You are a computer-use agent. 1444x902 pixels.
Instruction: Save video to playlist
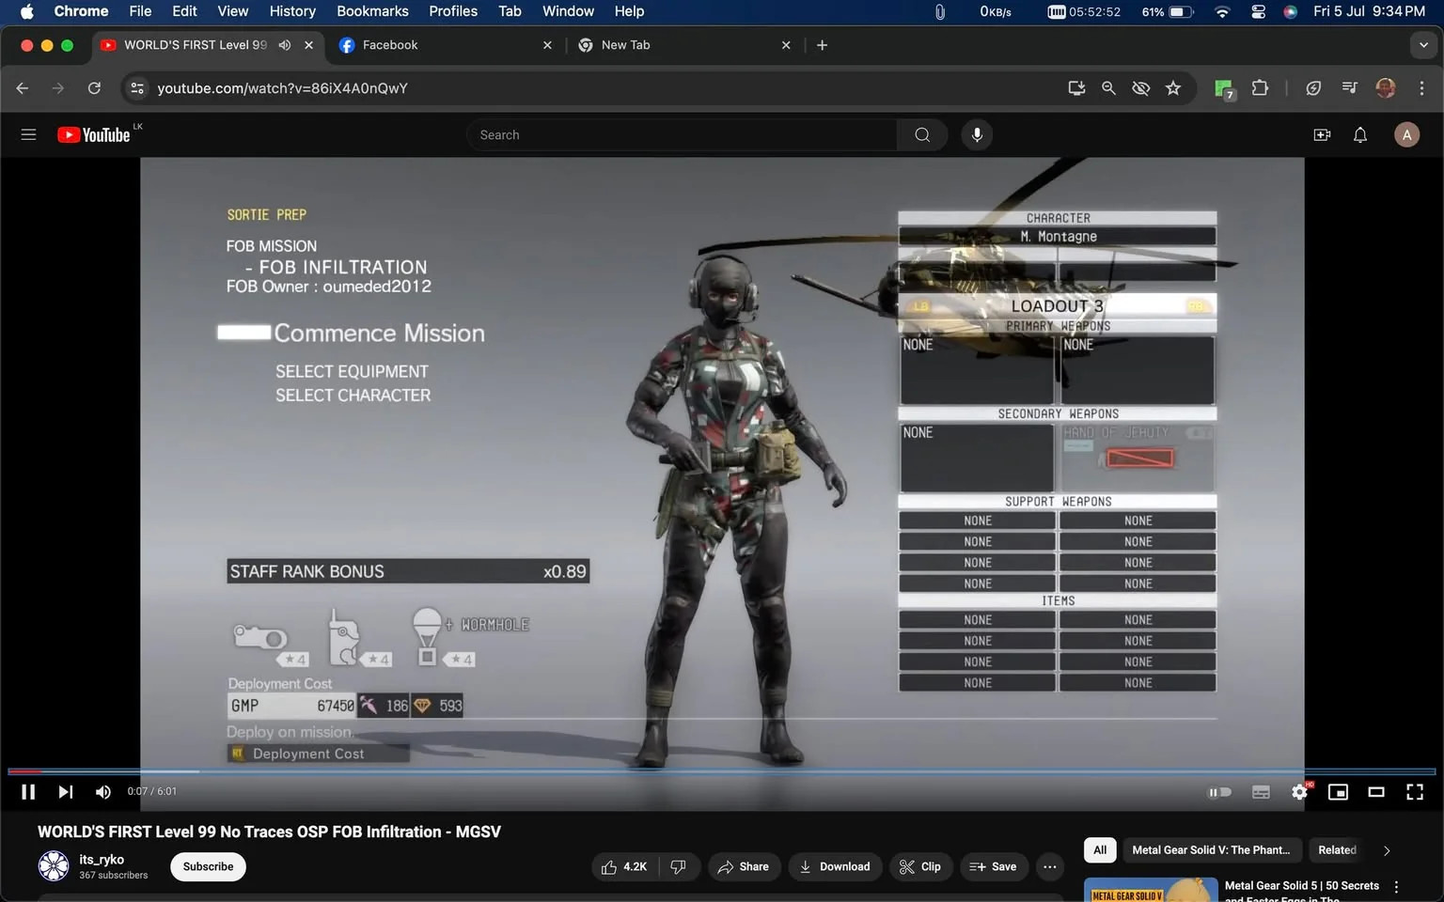pos(994,866)
